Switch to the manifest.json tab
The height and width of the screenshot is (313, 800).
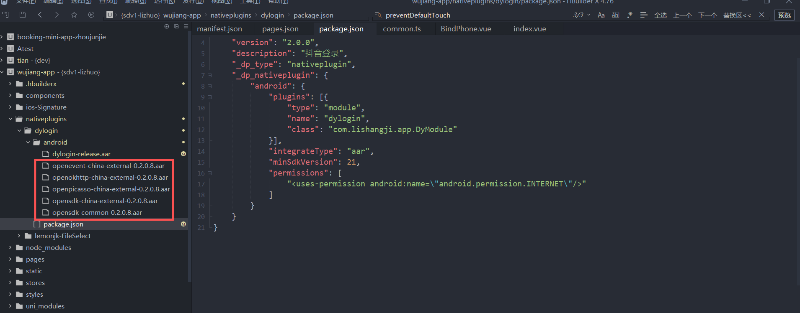[x=219, y=29]
